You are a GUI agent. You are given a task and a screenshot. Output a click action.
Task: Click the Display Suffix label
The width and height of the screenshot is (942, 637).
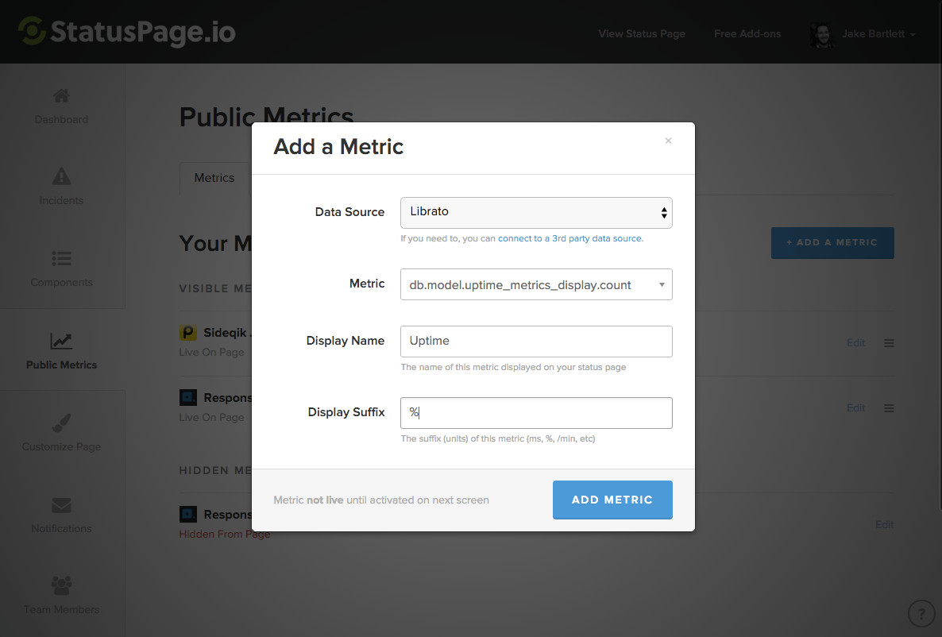coord(346,412)
